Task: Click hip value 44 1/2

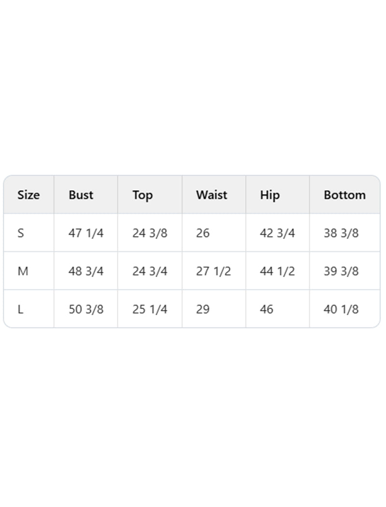Action: tap(277, 271)
